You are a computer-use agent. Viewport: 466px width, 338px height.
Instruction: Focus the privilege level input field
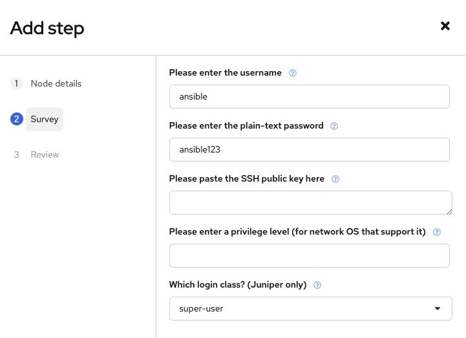pos(310,256)
